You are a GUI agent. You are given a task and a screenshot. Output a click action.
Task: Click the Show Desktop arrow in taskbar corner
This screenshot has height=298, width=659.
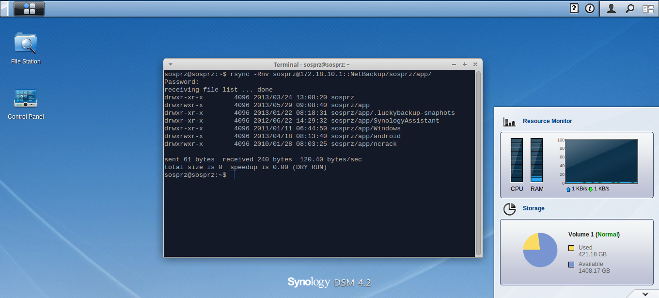pyautogui.click(x=4, y=8)
